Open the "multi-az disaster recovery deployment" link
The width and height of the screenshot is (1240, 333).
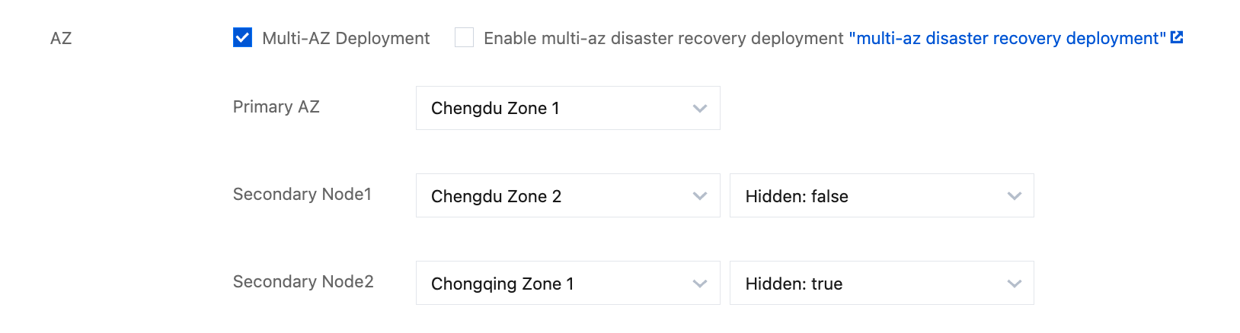1007,38
